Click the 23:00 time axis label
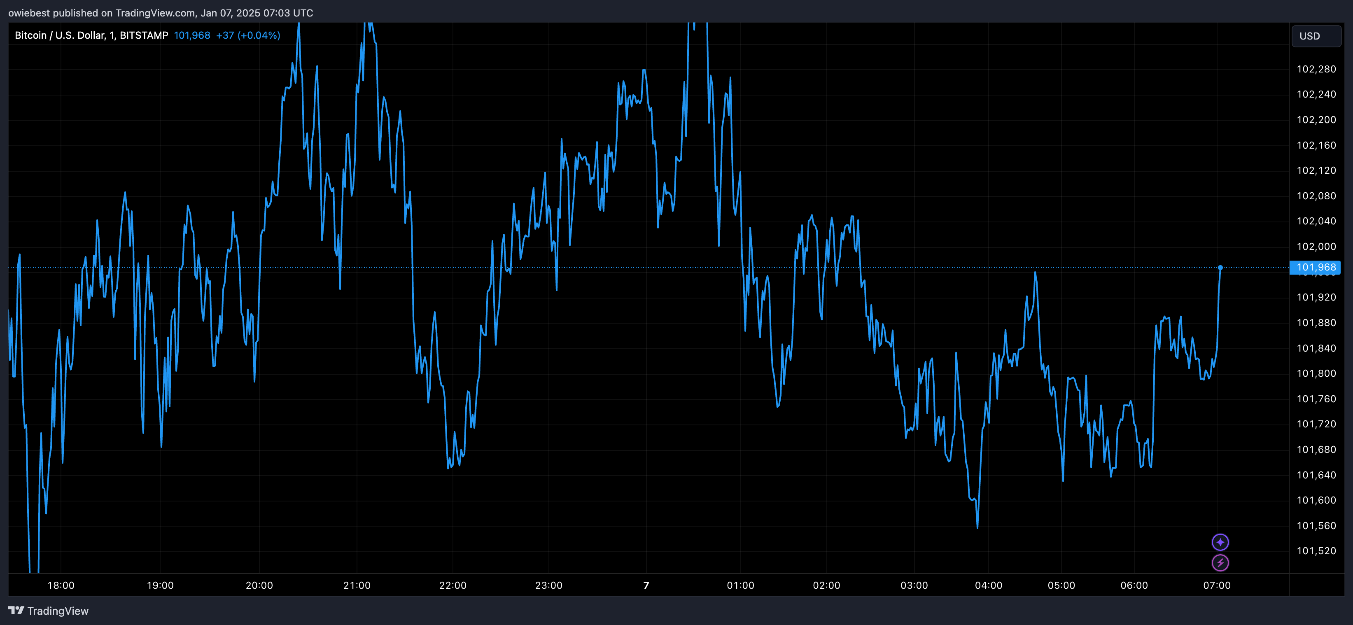This screenshot has width=1353, height=625. pyautogui.click(x=549, y=585)
